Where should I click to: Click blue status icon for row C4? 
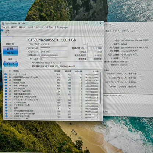click(x=6, y=111)
